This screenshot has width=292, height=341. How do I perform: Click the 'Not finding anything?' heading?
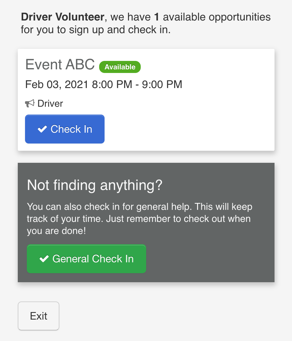click(x=95, y=185)
